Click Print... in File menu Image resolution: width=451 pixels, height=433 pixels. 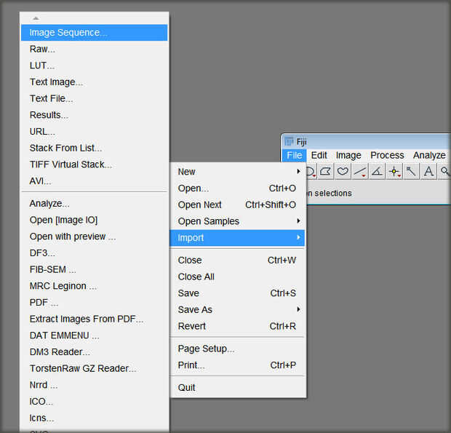237,365
